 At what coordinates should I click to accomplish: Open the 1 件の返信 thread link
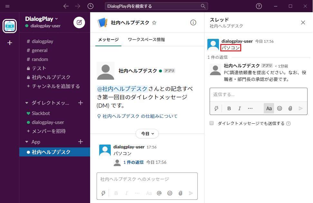coord(133,162)
